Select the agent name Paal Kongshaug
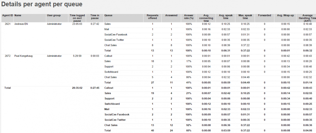The width and height of the screenshot is (316, 133). (23, 56)
